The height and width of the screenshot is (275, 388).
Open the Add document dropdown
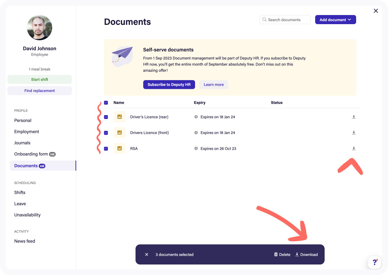point(335,20)
